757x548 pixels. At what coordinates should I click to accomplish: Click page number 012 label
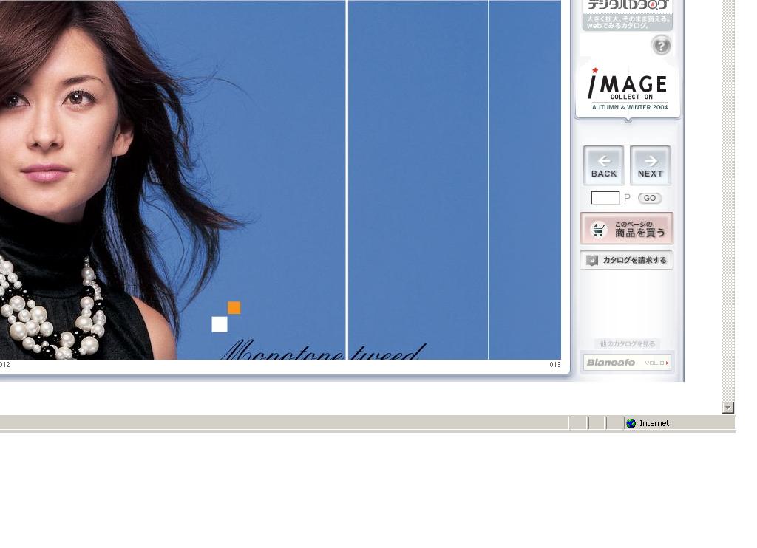5,365
